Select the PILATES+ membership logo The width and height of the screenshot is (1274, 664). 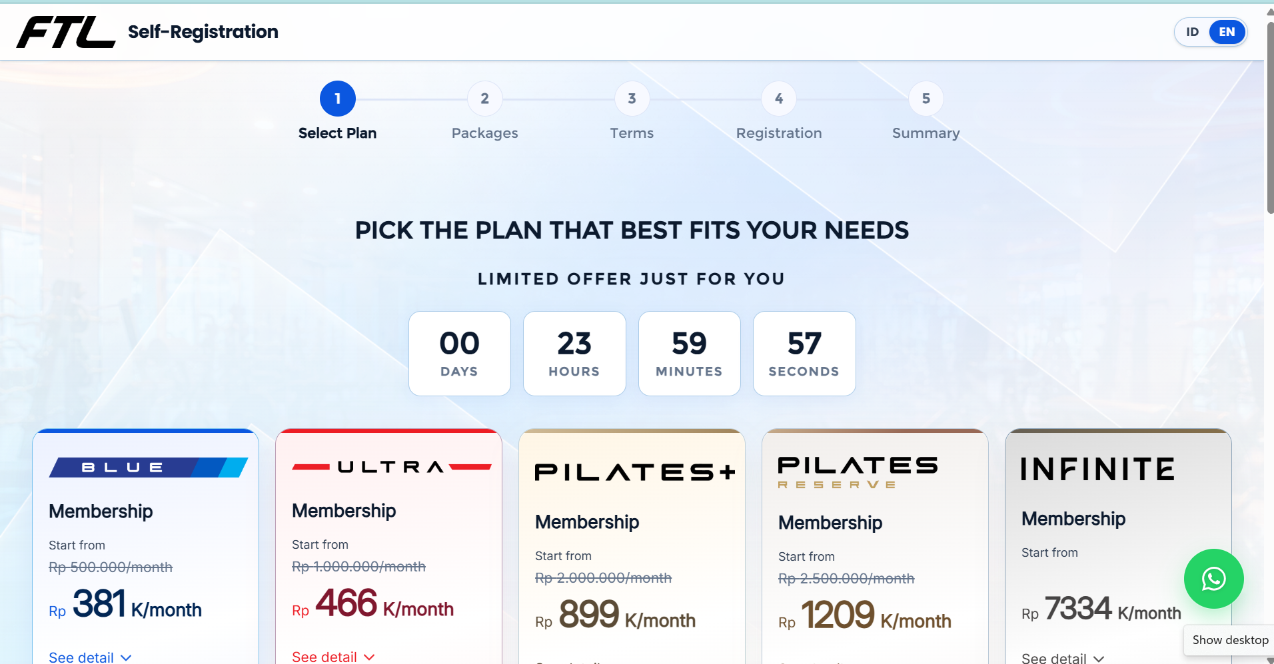point(634,472)
